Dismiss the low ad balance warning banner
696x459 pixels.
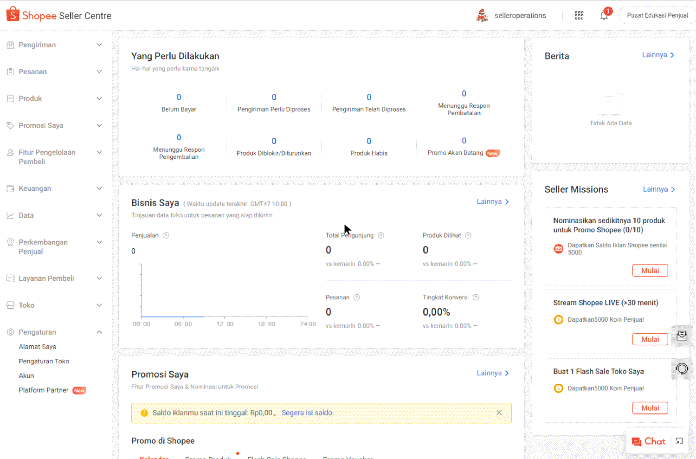click(499, 413)
